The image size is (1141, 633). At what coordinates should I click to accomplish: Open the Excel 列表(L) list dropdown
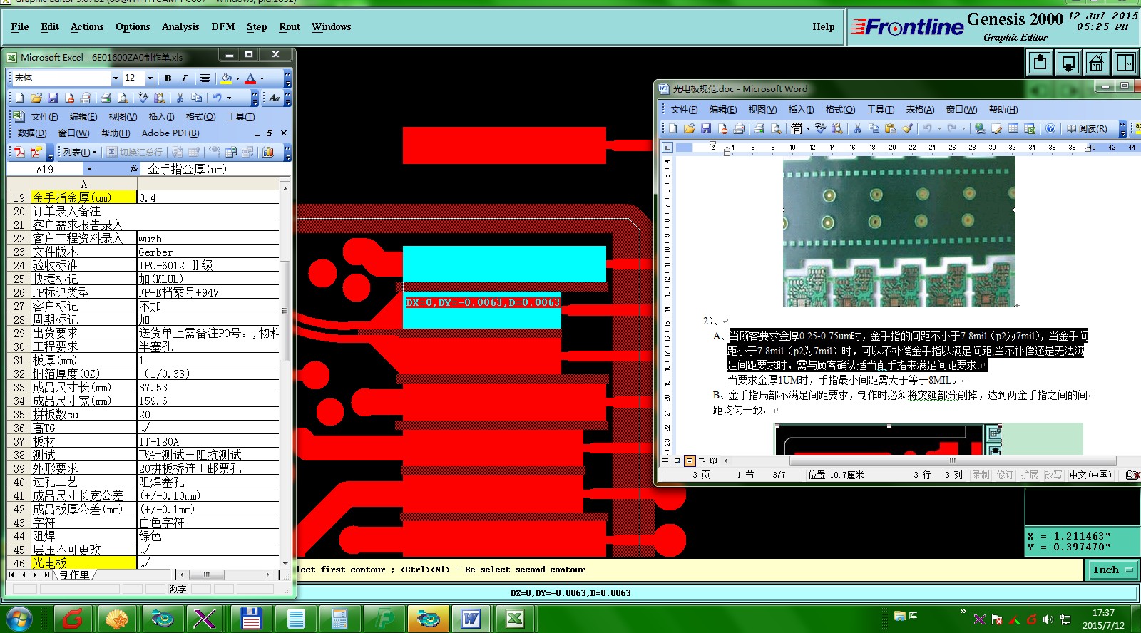coord(79,152)
